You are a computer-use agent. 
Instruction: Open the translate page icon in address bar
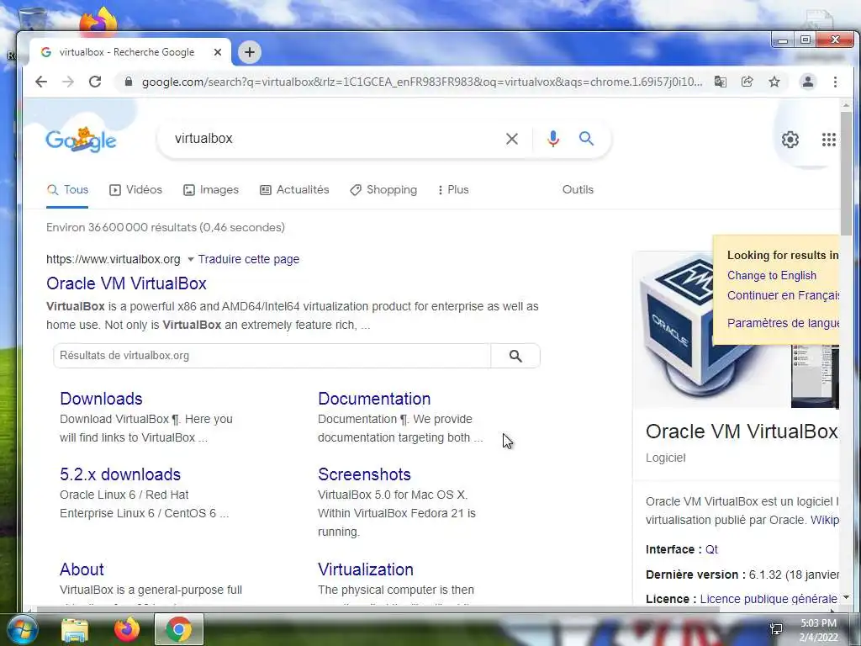click(720, 82)
